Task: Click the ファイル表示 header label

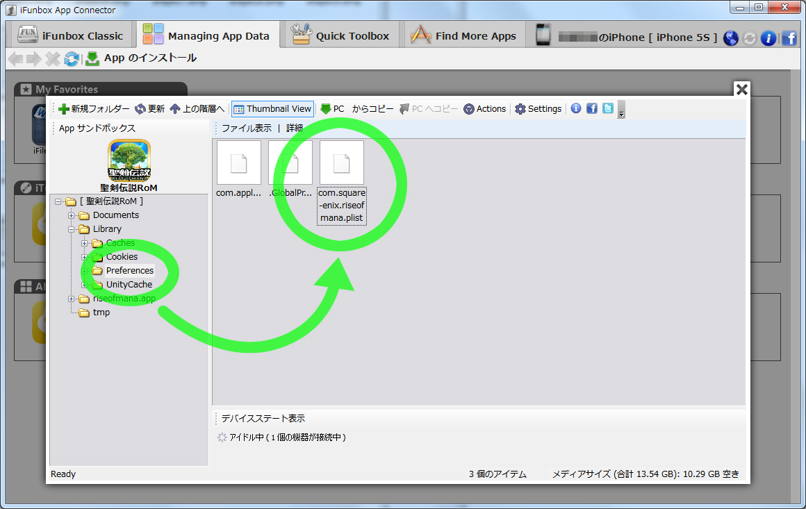Action: click(247, 128)
